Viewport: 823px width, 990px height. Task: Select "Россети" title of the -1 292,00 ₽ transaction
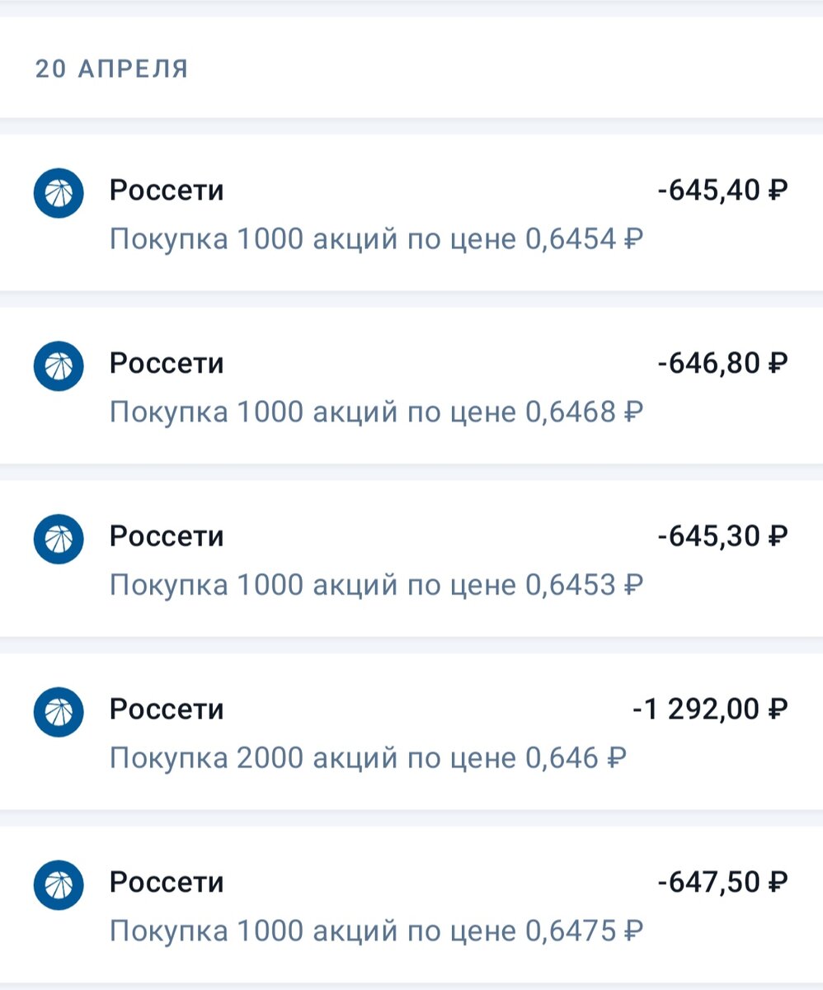point(167,709)
